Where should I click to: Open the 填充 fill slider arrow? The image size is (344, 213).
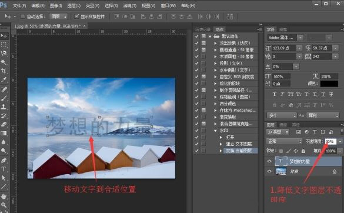coord(340,151)
